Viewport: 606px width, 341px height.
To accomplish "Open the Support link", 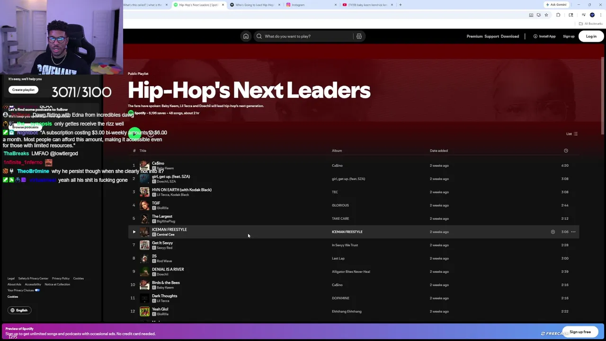I will pos(491,36).
